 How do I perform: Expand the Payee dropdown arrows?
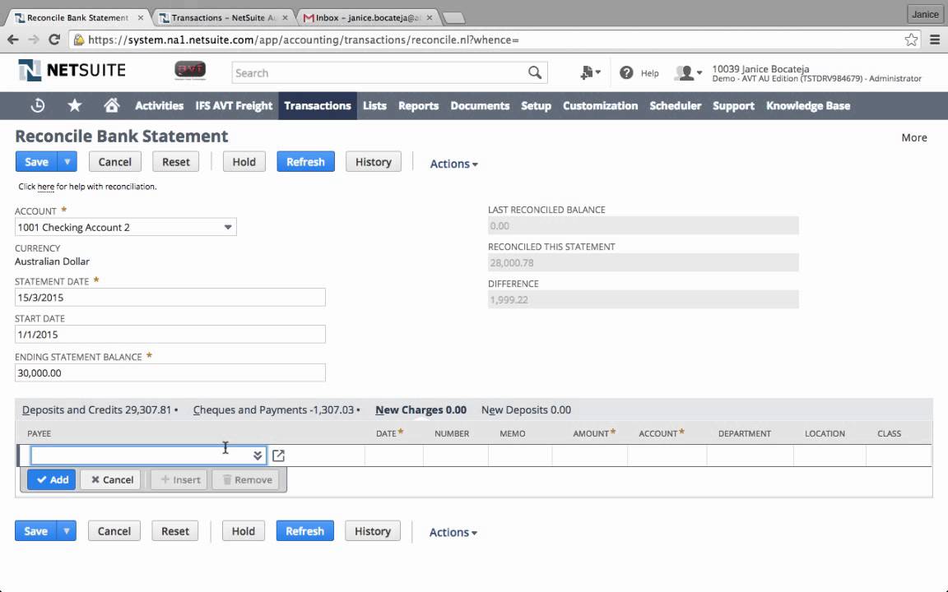tap(258, 456)
